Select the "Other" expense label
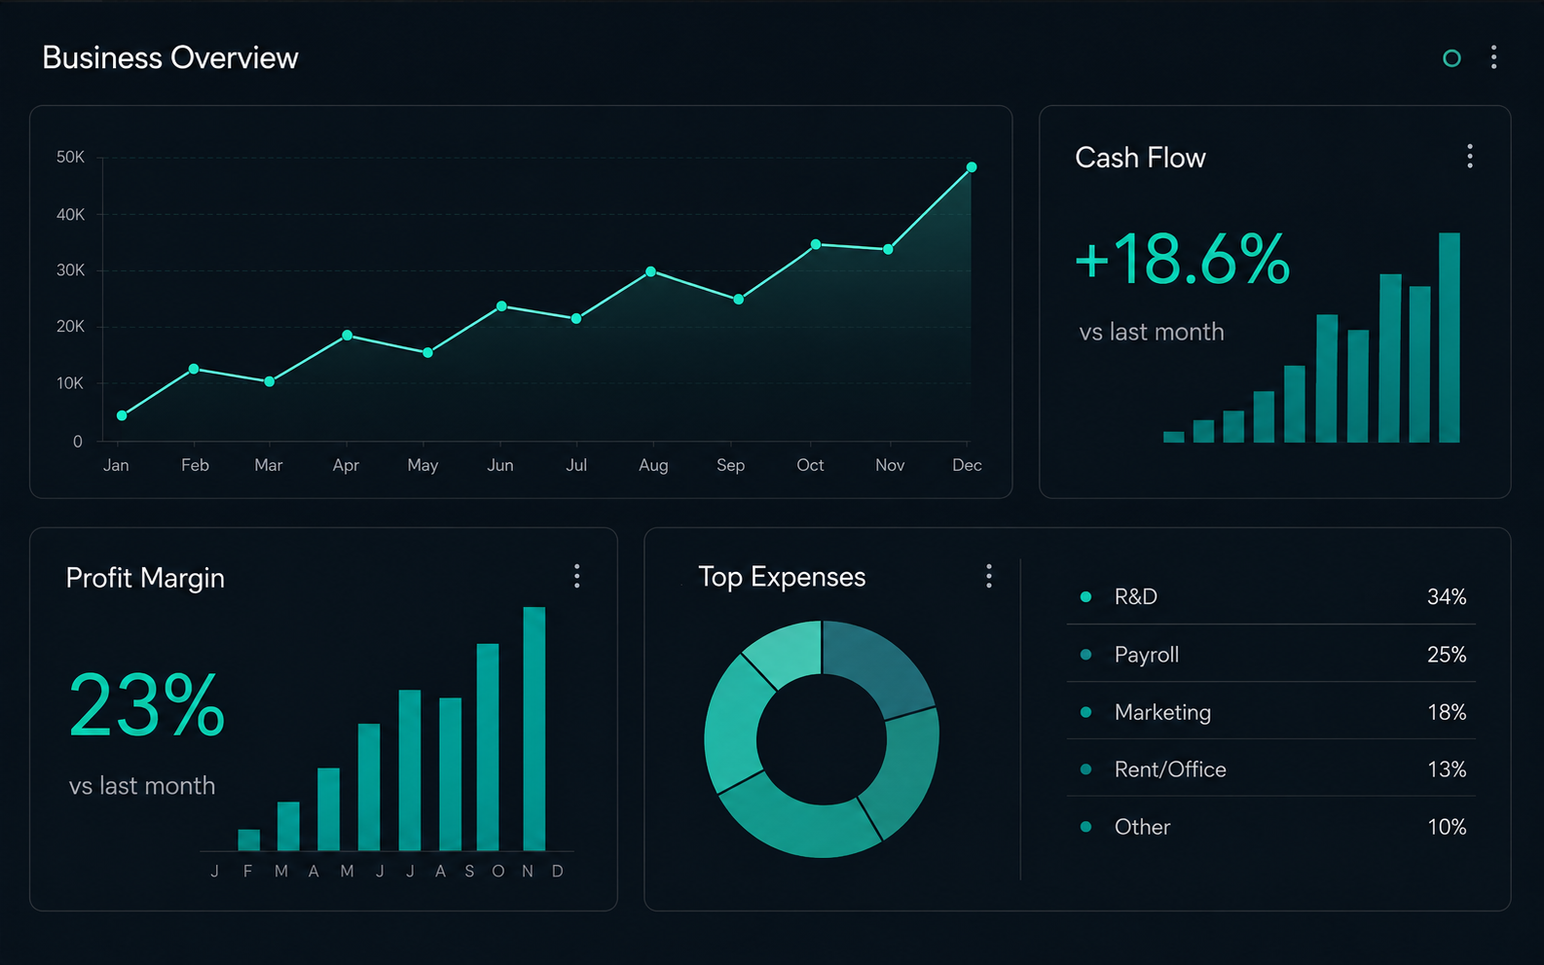Image resolution: width=1544 pixels, height=965 pixels. pos(1143,827)
